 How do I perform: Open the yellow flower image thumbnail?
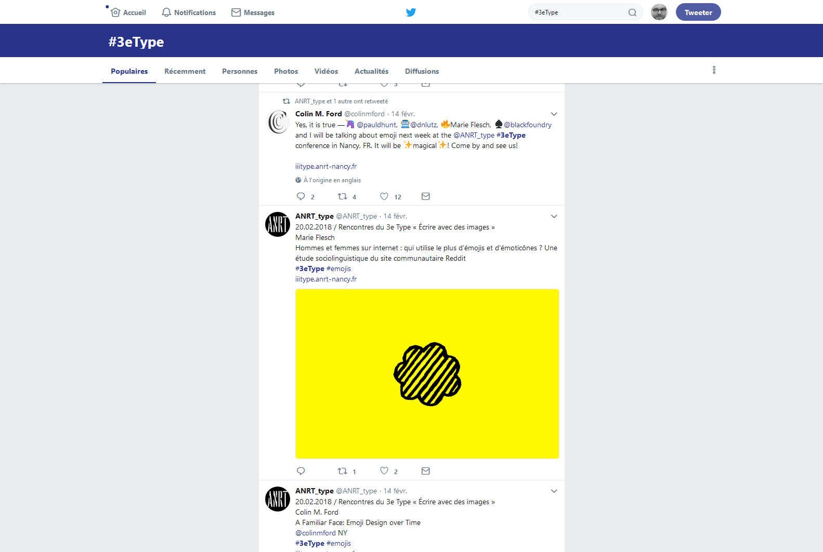click(x=427, y=374)
